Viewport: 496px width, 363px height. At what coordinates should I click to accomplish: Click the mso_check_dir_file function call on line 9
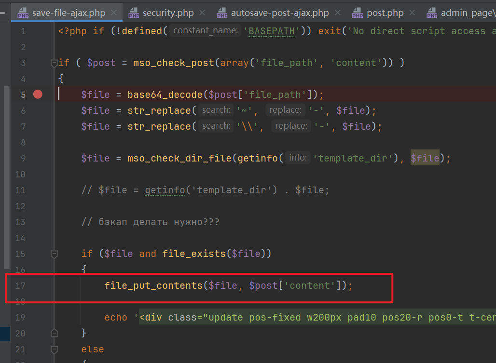point(179,158)
